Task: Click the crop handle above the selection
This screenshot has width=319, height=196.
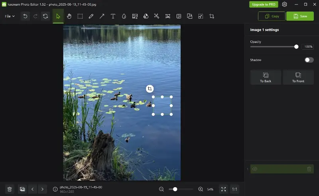Action: [x=150, y=89]
